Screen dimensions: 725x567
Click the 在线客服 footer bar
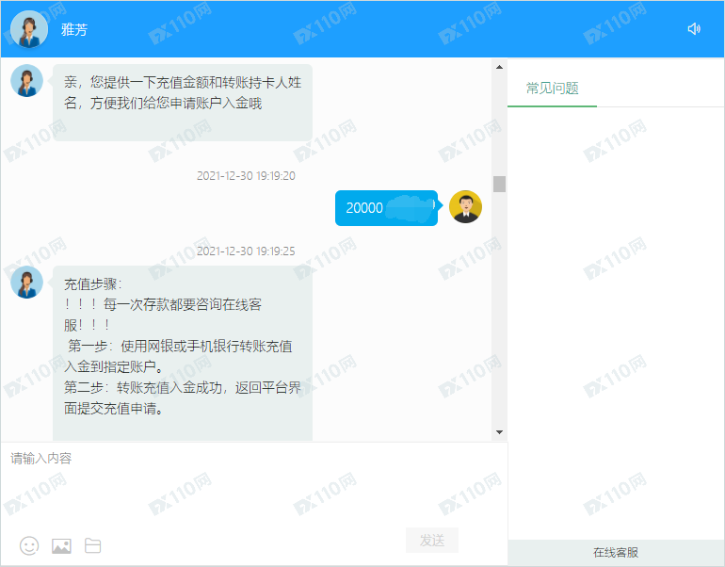[616, 553]
